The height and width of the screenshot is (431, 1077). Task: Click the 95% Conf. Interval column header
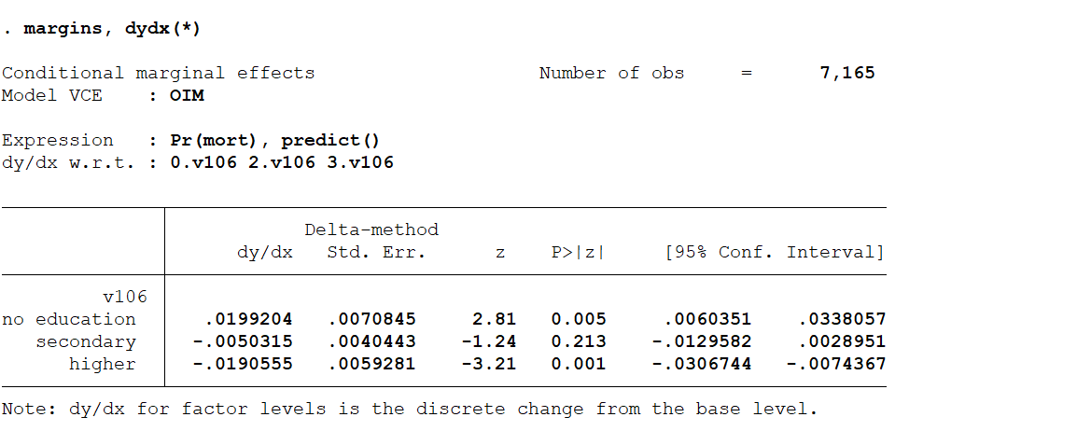(x=774, y=253)
